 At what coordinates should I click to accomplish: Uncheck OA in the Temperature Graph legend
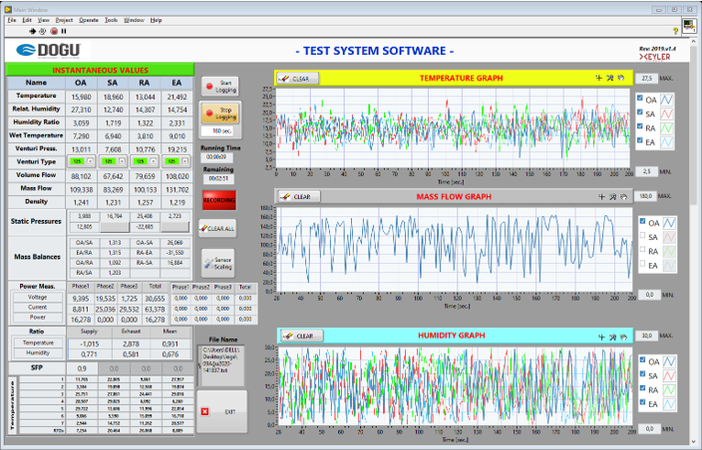pyautogui.click(x=640, y=98)
